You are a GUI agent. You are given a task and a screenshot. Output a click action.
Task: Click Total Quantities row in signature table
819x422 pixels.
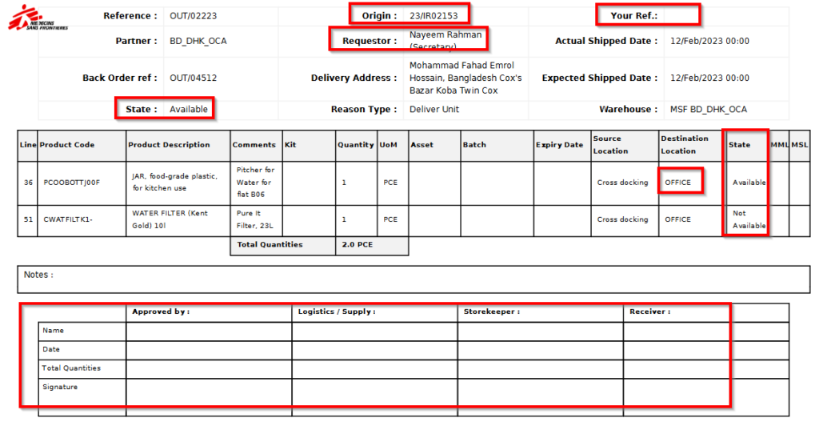pyautogui.click(x=71, y=368)
